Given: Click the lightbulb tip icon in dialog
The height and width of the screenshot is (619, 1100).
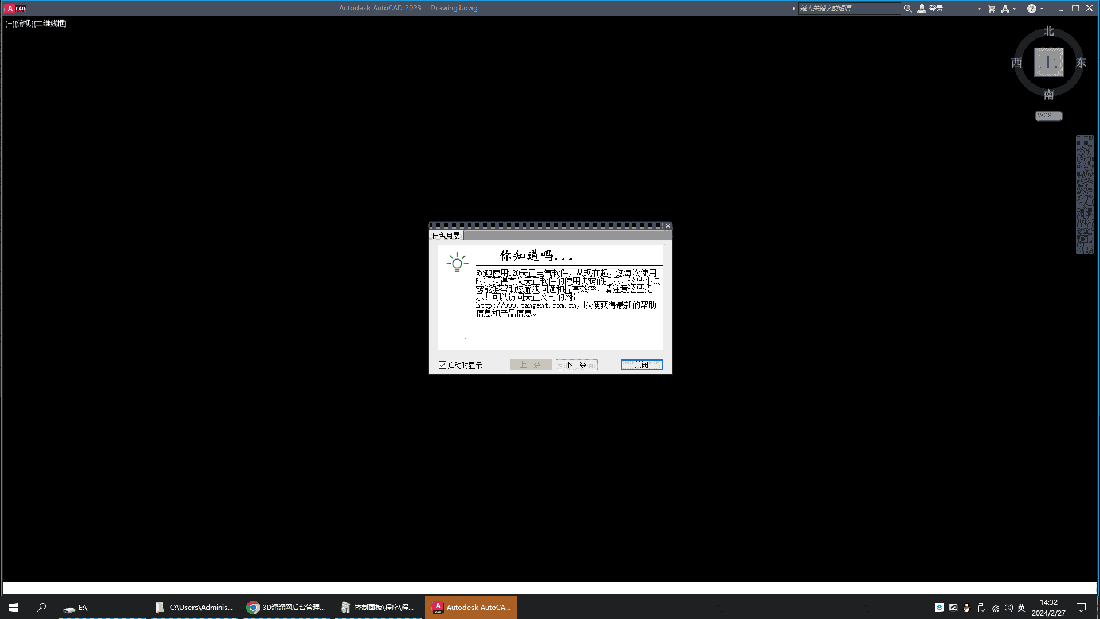Looking at the screenshot, I should [x=457, y=263].
